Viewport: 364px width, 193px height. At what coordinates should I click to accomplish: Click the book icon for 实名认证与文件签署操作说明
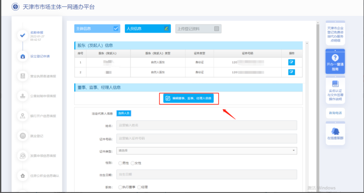tap(335, 84)
